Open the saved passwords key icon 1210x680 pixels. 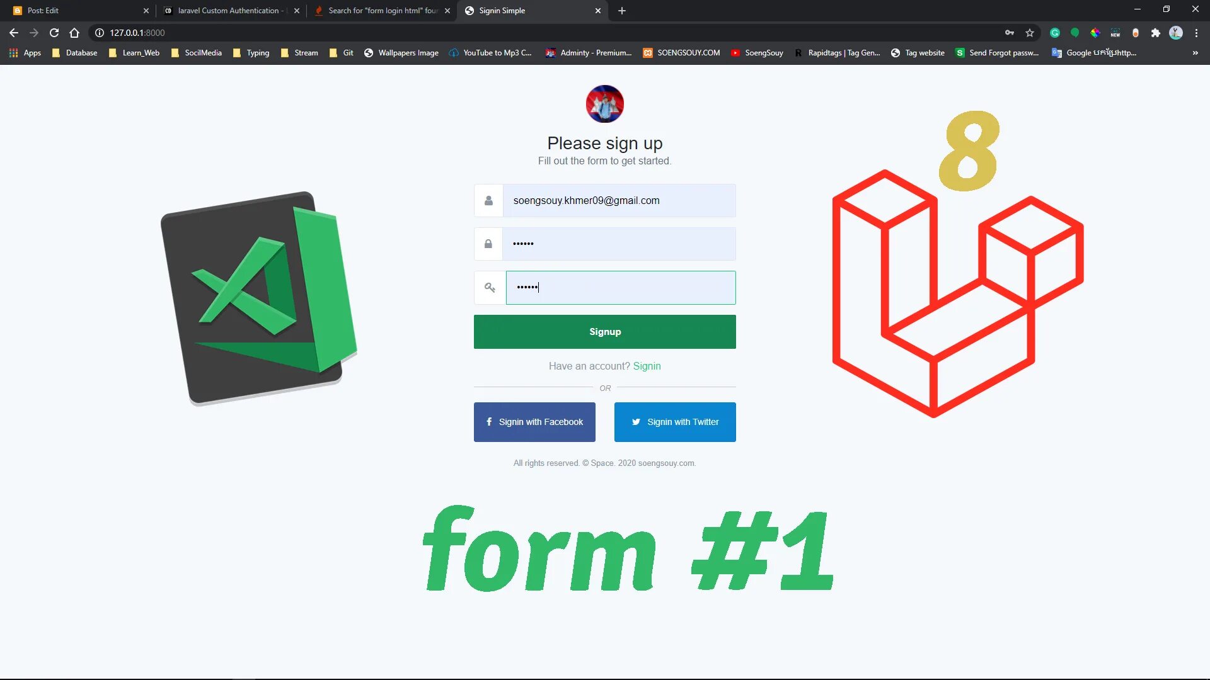pos(1010,33)
